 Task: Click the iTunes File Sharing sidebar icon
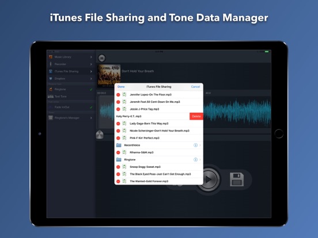coord(51,71)
